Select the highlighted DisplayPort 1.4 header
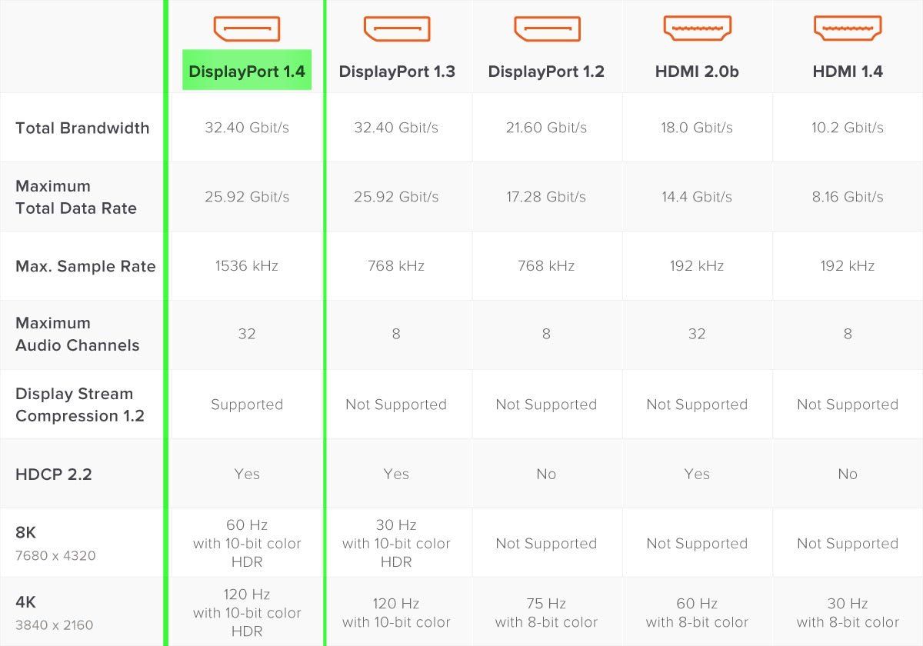This screenshot has height=646, width=923. click(x=247, y=71)
